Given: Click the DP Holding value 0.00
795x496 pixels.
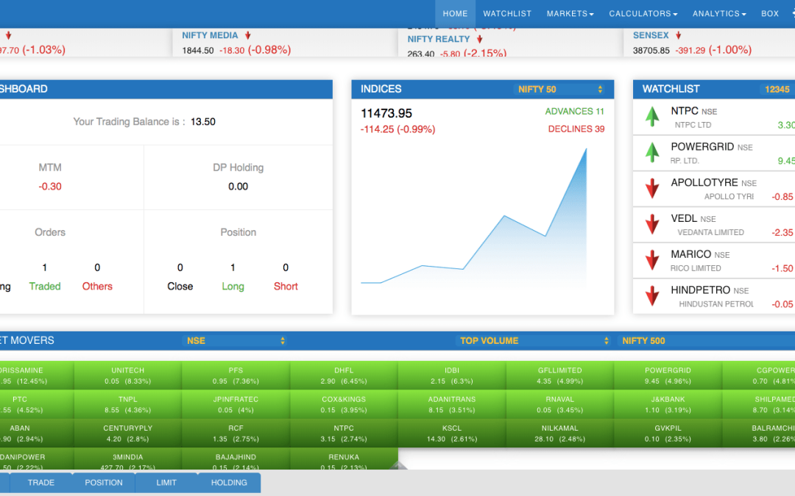Looking at the screenshot, I should [238, 186].
